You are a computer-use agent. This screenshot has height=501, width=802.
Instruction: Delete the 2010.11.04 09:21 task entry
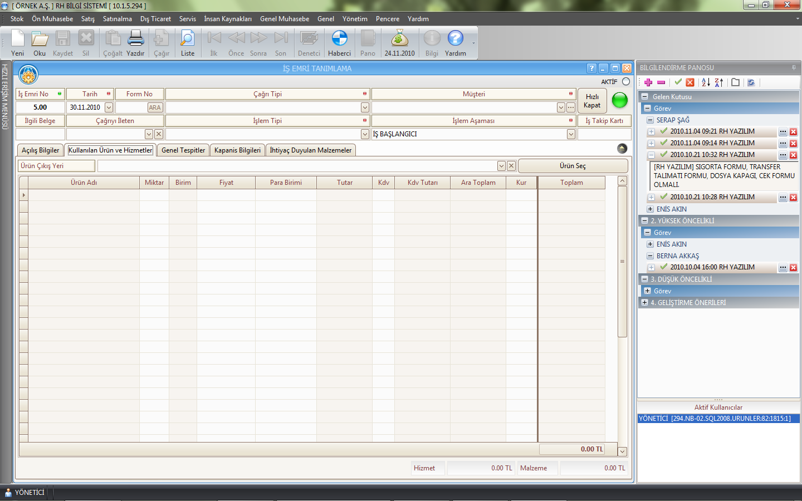click(x=793, y=132)
